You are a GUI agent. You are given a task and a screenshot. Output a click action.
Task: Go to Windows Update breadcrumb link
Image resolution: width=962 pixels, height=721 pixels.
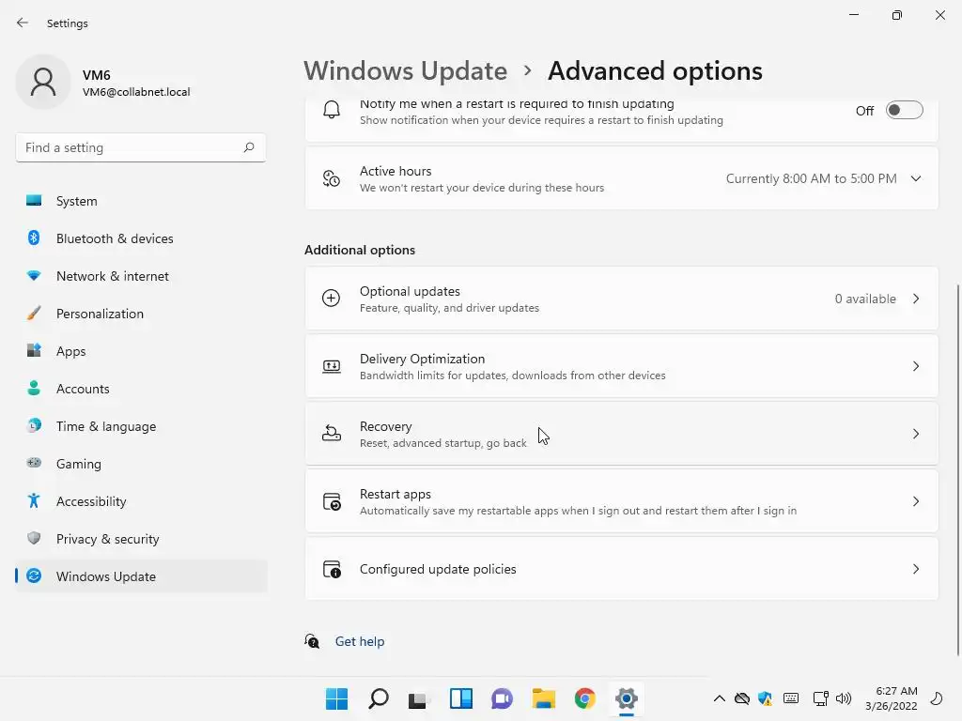click(x=406, y=71)
